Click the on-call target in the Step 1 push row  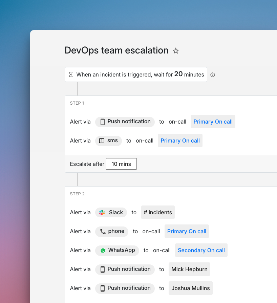[177, 122]
